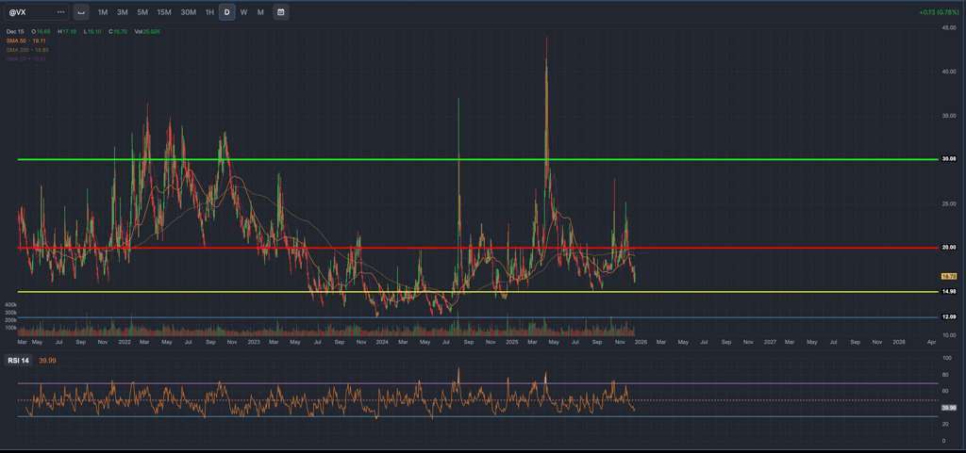Click the RSI 14 indicator label

pos(18,360)
